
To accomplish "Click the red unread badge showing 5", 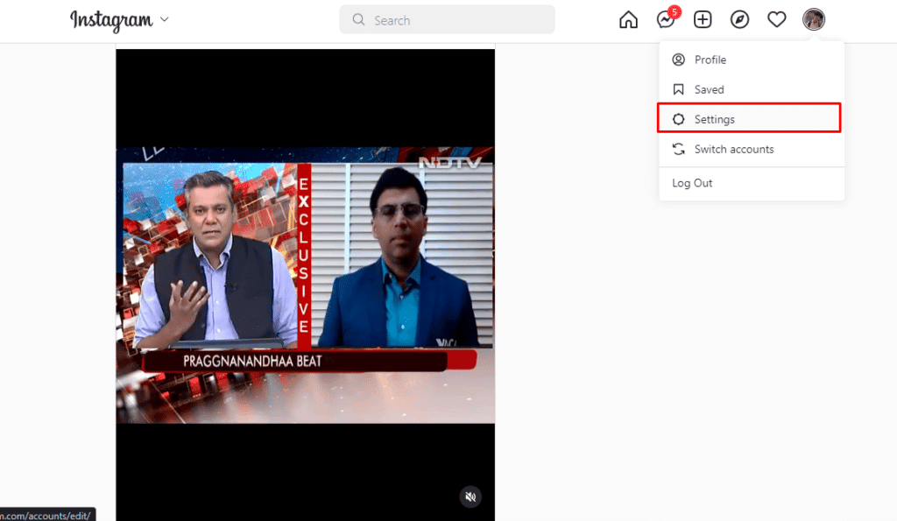I will click(x=674, y=12).
